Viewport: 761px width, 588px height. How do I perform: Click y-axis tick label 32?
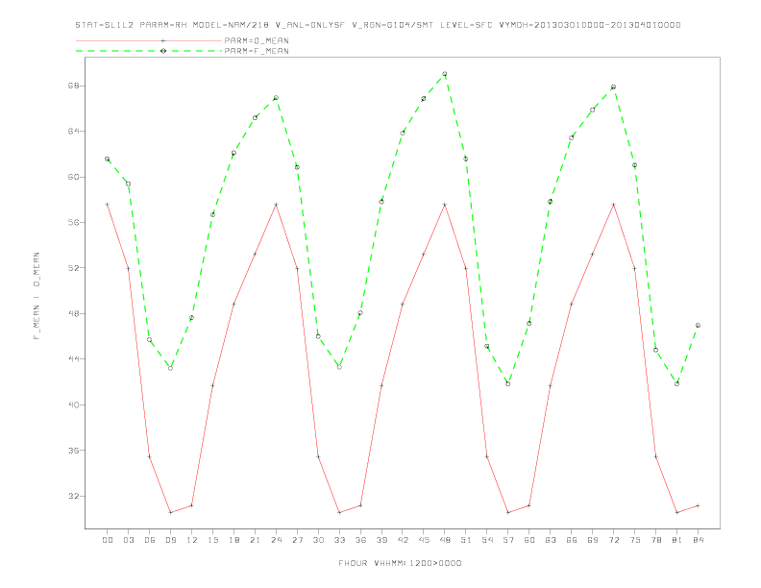point(74,497)
